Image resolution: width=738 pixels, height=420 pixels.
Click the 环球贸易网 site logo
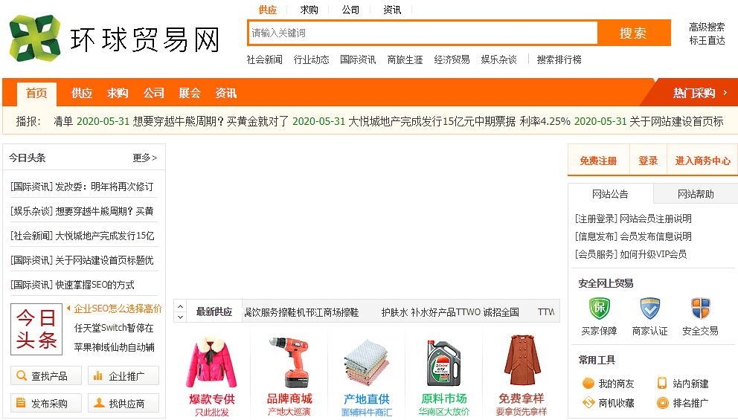115,39
